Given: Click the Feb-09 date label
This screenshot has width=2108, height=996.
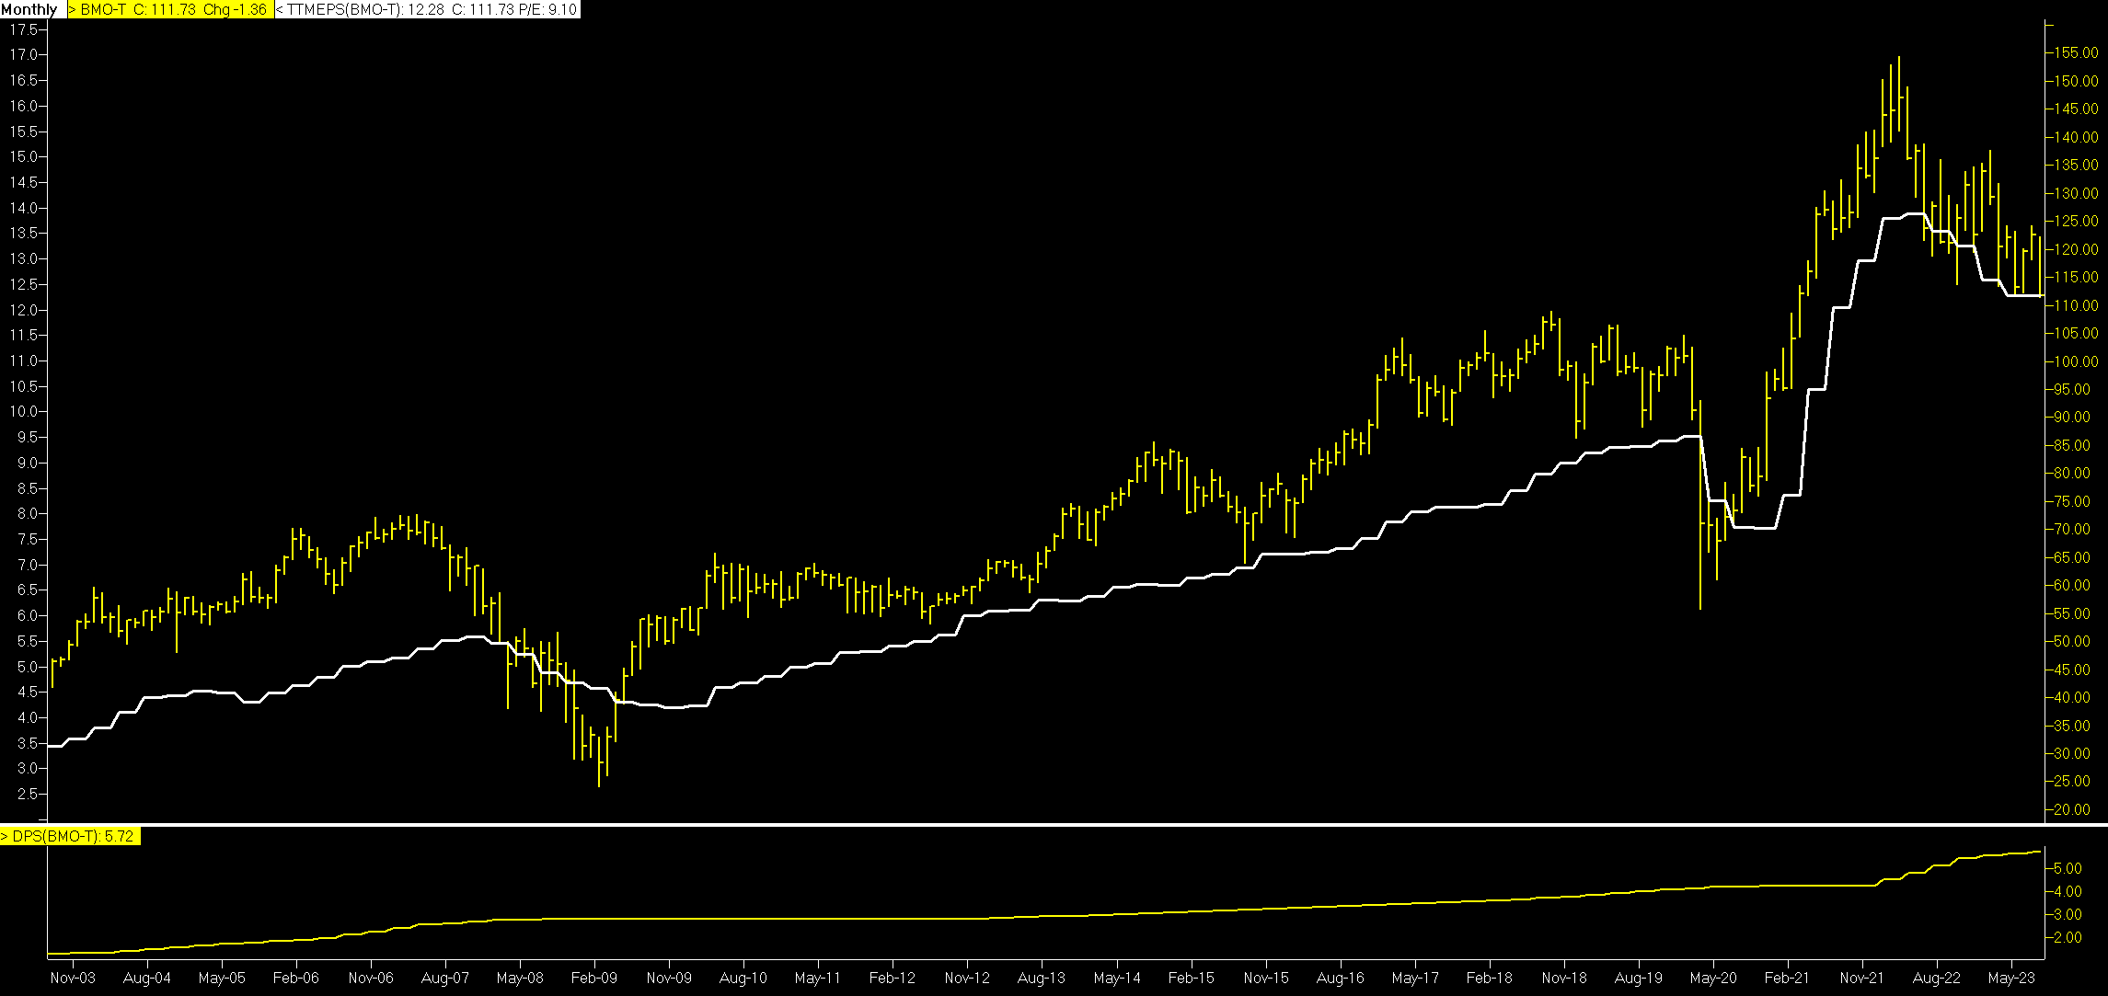Looking at the screenshot, I should tap(594, 978).
